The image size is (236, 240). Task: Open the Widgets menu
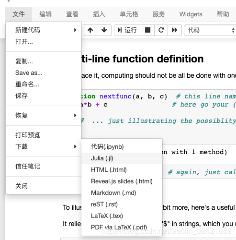tap(191, 14)
